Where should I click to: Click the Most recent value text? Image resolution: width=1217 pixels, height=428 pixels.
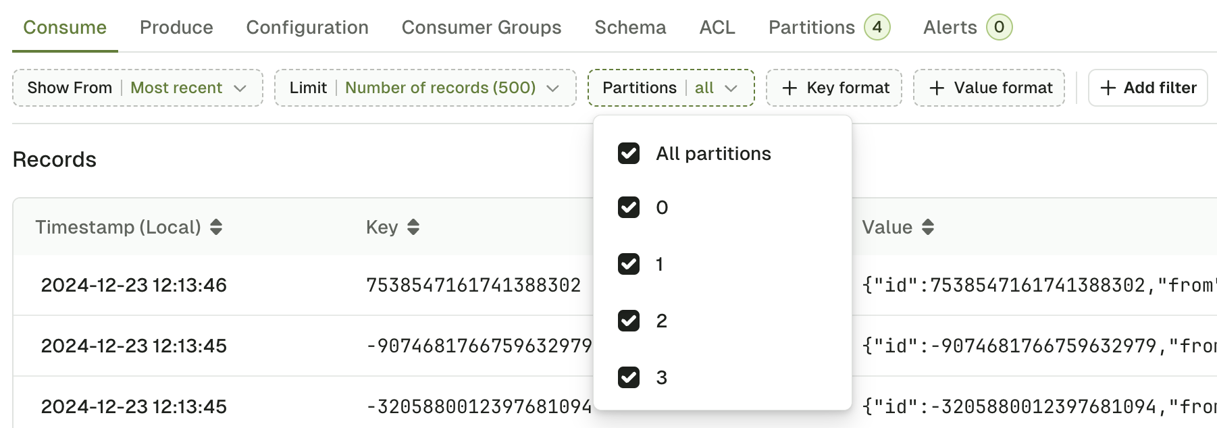[176, 88]
